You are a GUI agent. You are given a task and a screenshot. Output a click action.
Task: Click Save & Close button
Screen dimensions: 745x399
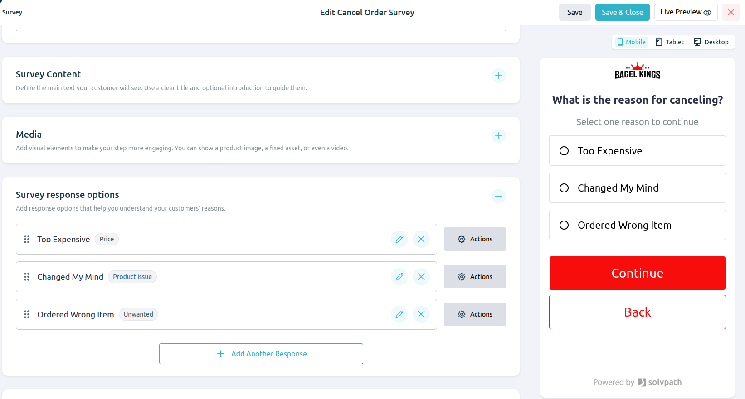[x=623, y=12]
